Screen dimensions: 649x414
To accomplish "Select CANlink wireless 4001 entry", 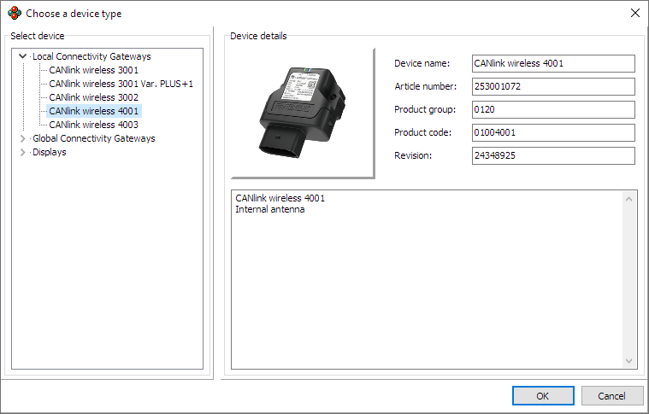I will (x=93, y=111).
